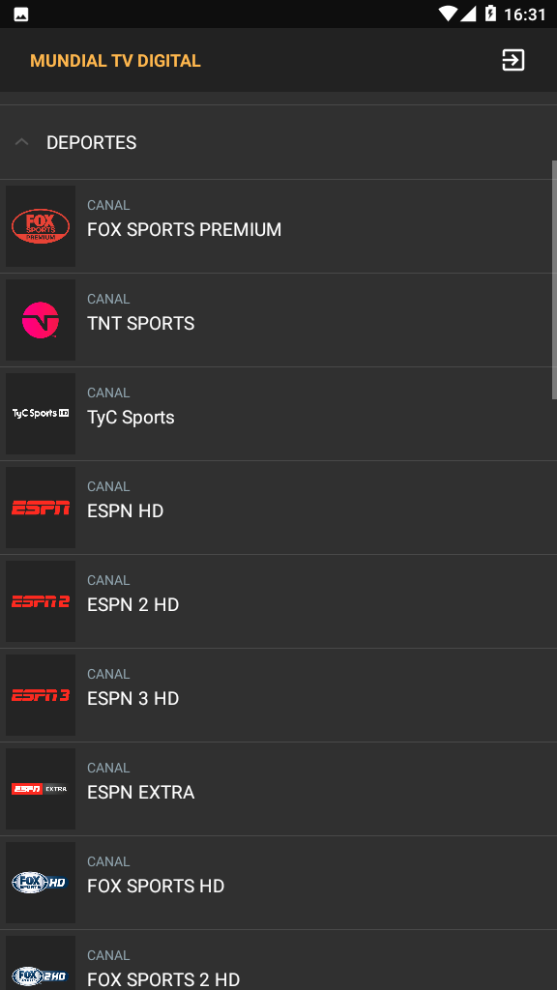Image resolution: width=557 pixels, height=990 pixels.
Task: Click the ESPN 2 logo
Action: point(41,601)
